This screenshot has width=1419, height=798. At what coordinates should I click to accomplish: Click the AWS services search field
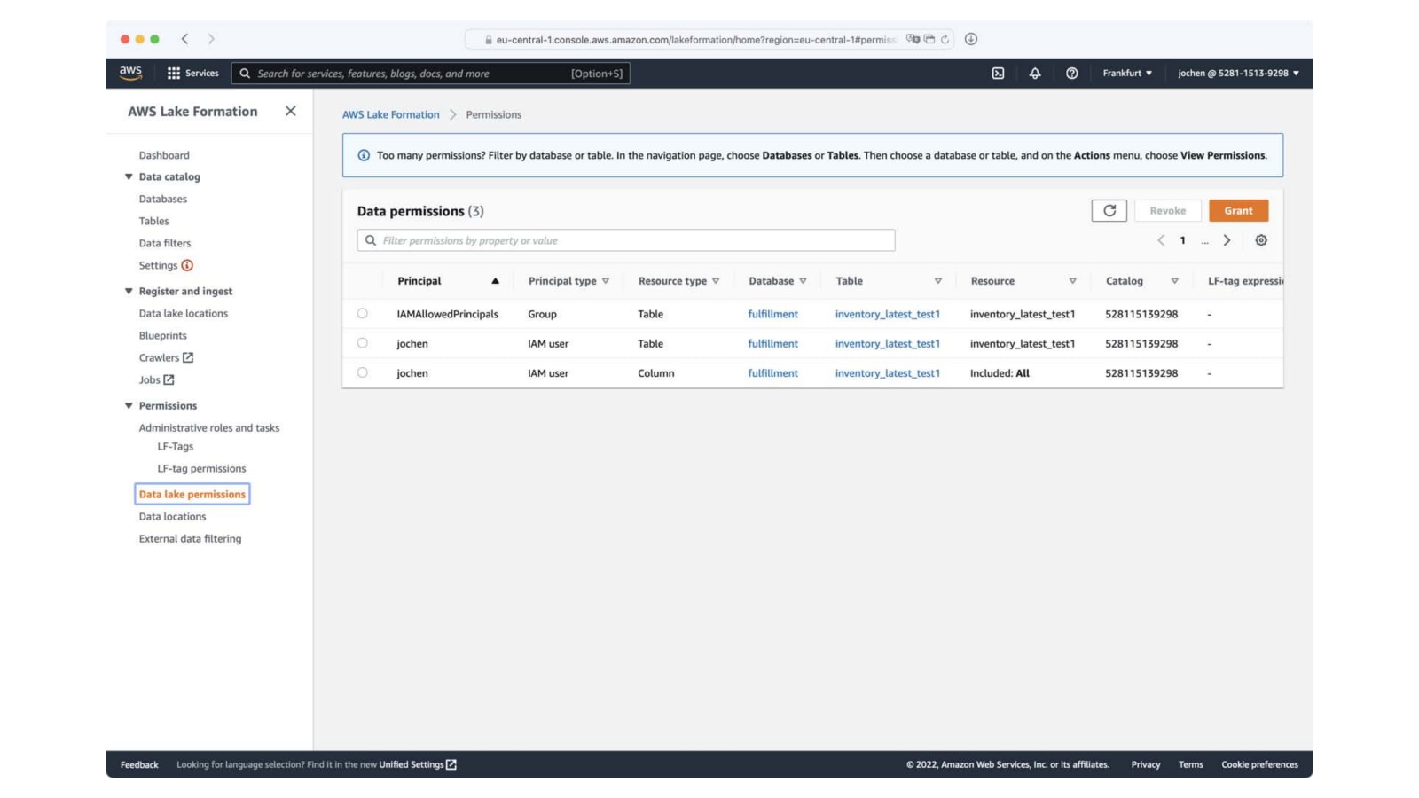click(x=431, y=74)
